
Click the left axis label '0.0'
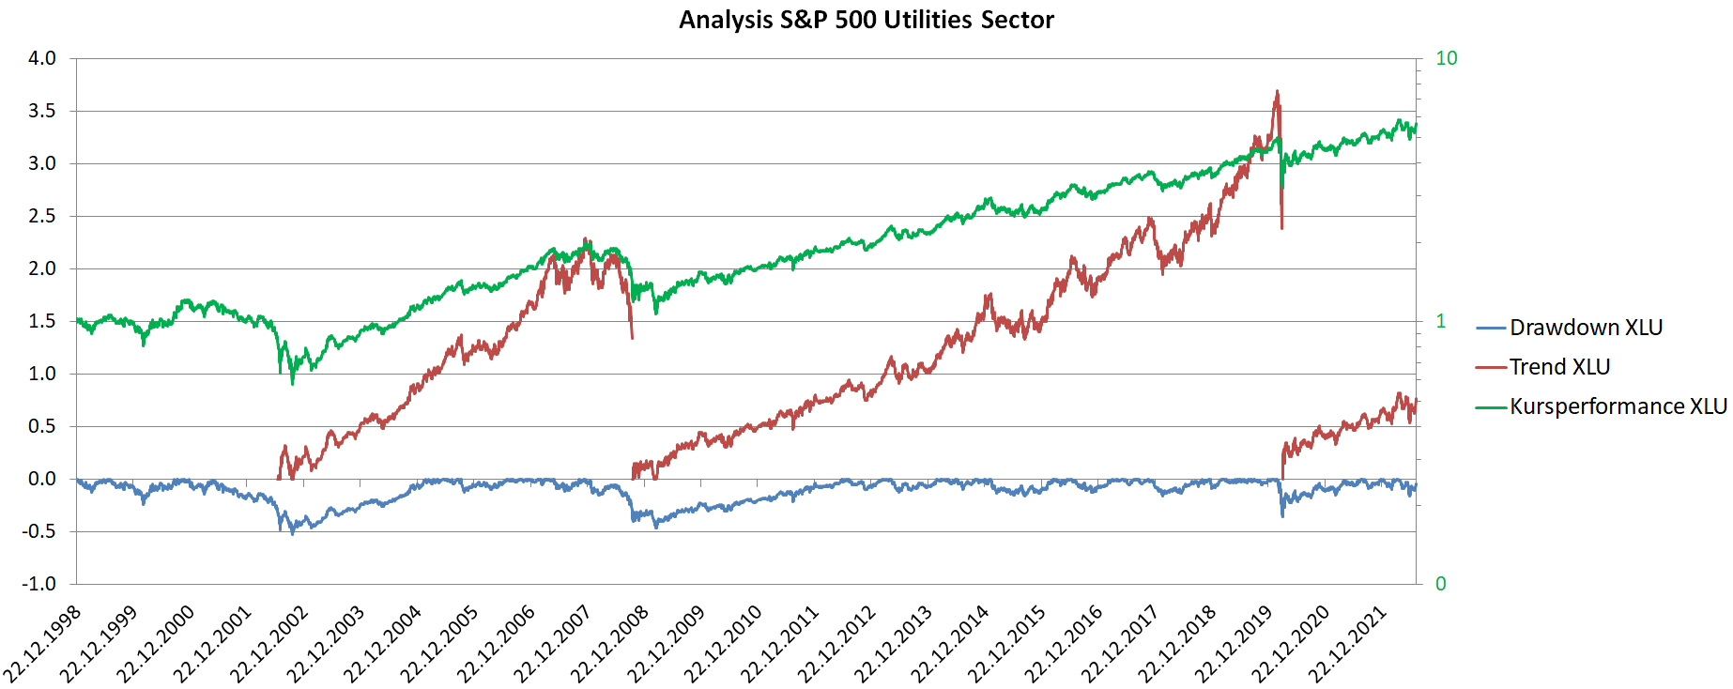tap(42, 479)
